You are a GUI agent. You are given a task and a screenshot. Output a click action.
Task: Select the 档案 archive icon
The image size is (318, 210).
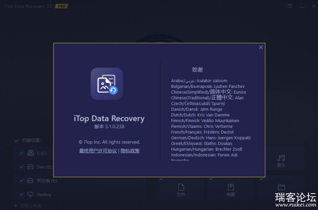click(x=231, y=187)
